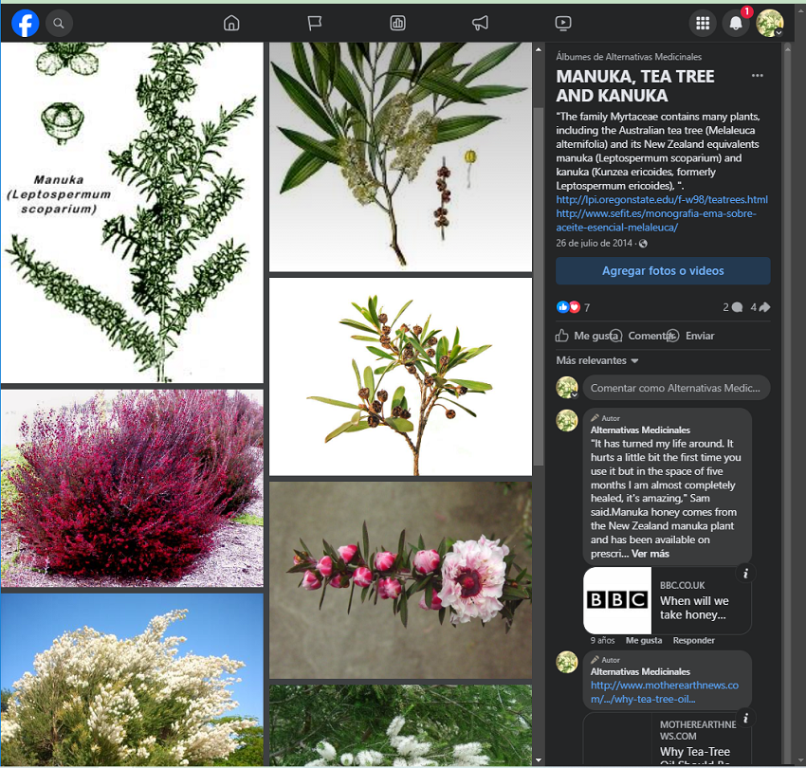Open the profile account menu avatar
Viewport: 806px width, 768px height.
pos(770,23)
